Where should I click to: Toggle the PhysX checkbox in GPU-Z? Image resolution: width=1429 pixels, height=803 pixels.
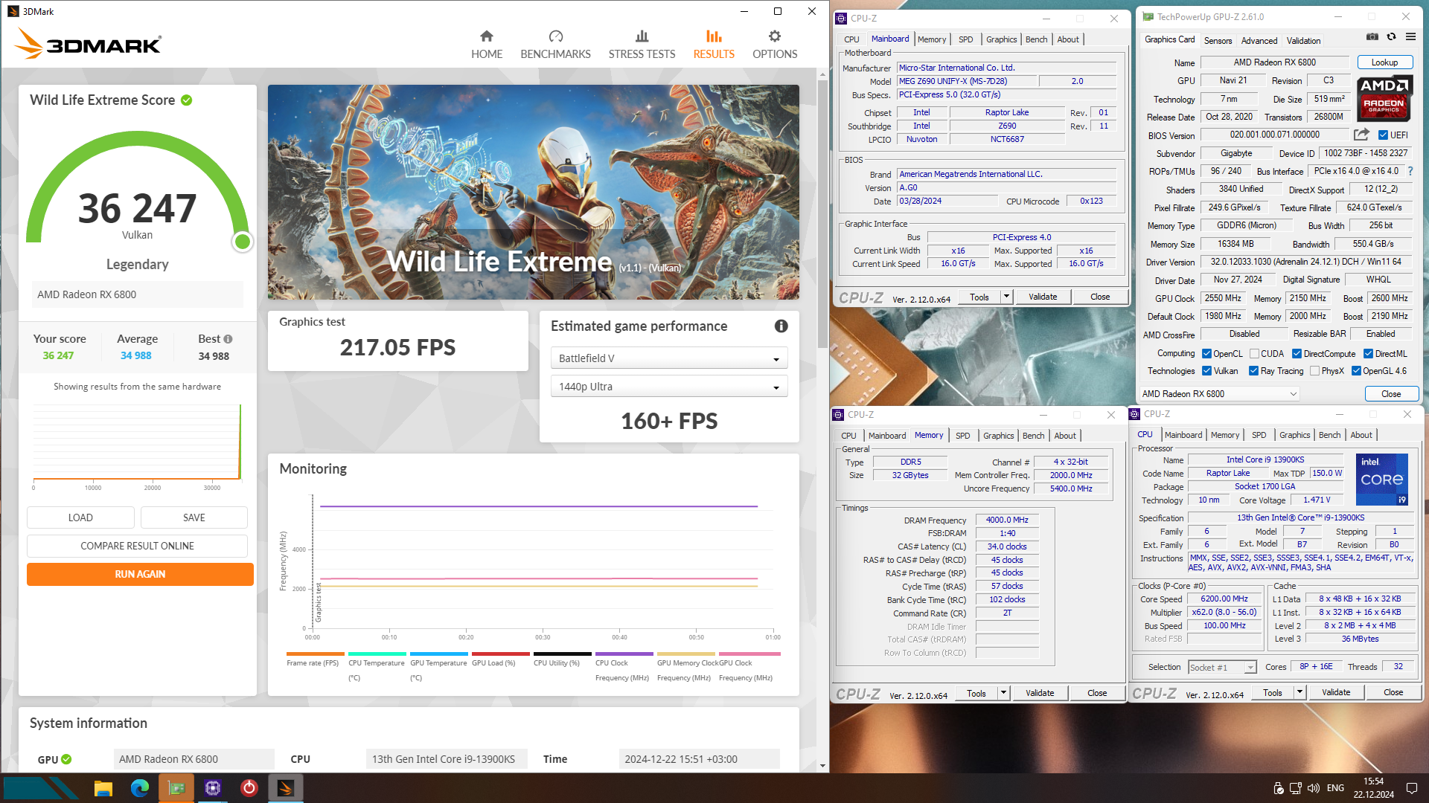pos(1314,371)
